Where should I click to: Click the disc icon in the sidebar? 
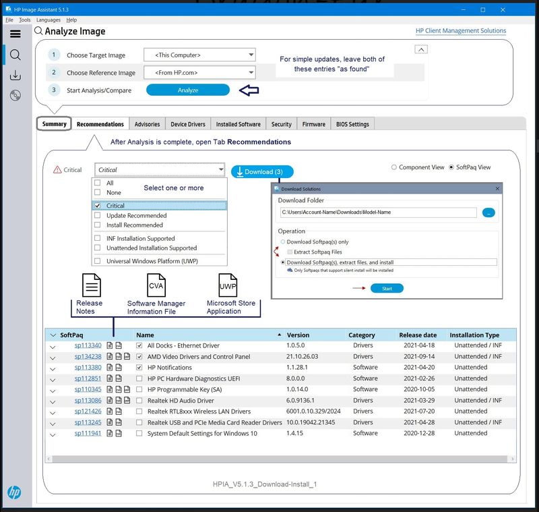15,95
